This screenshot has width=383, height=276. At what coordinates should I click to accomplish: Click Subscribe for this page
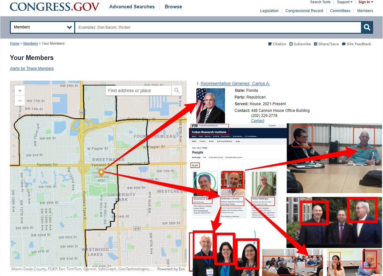[x=300, y=44]
